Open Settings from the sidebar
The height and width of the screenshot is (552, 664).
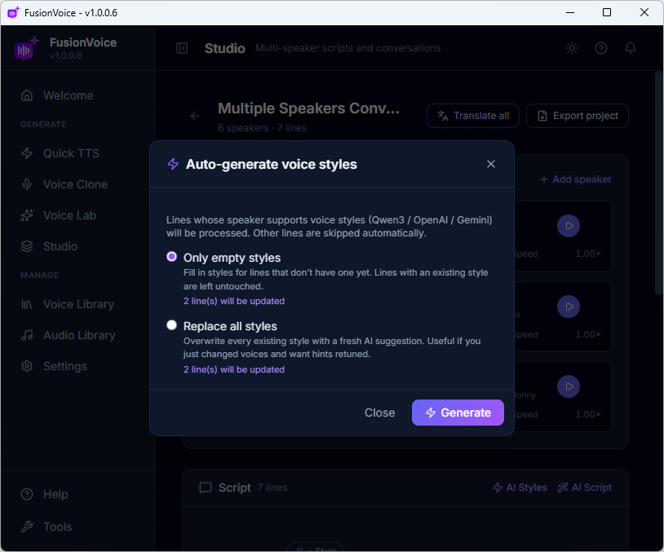pyautogui.click(x=78, y=366)
